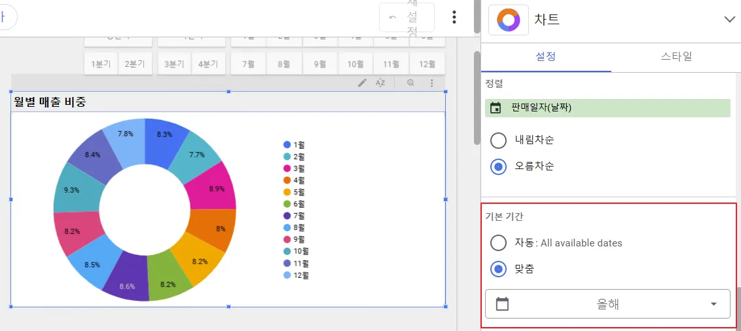
Task: Click the 2분기 filter button
Action: tap(135, 64)
